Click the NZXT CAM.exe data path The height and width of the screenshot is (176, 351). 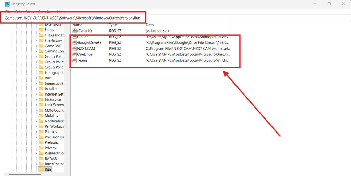(x=188, y=48)
